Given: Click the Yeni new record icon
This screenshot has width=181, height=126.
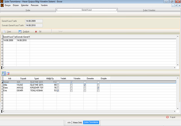Looking at the screenshot, I should pyautogui.click(x=4, y=32).
